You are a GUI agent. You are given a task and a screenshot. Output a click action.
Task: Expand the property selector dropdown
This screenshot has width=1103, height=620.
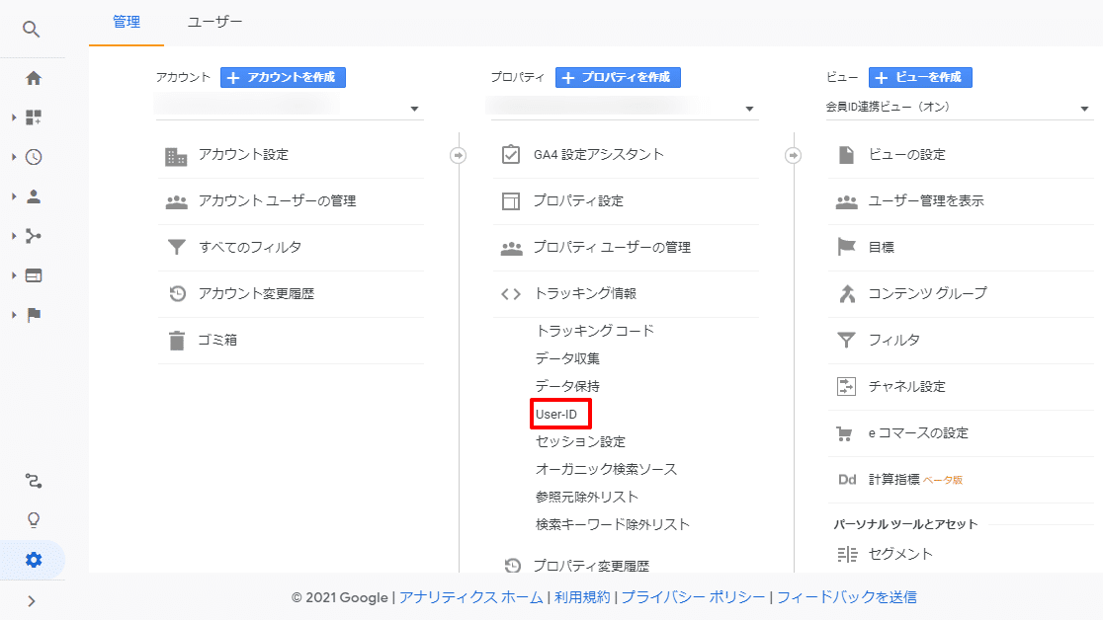pos(751,108)
